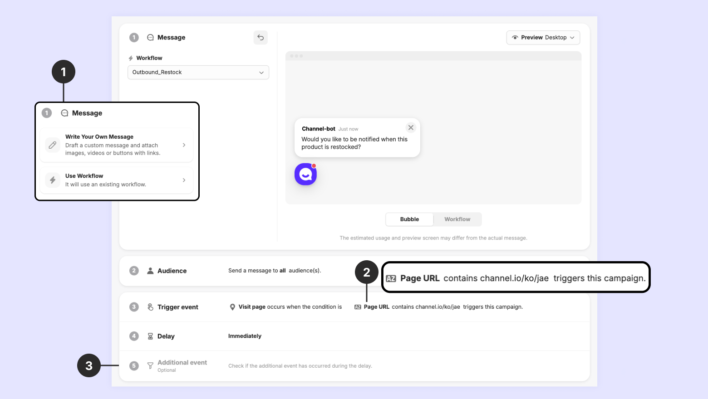Open the Outbound_Restock workflow dropdown
The image size is (708, 399).
pyautogui.click(x=198, y=73)
